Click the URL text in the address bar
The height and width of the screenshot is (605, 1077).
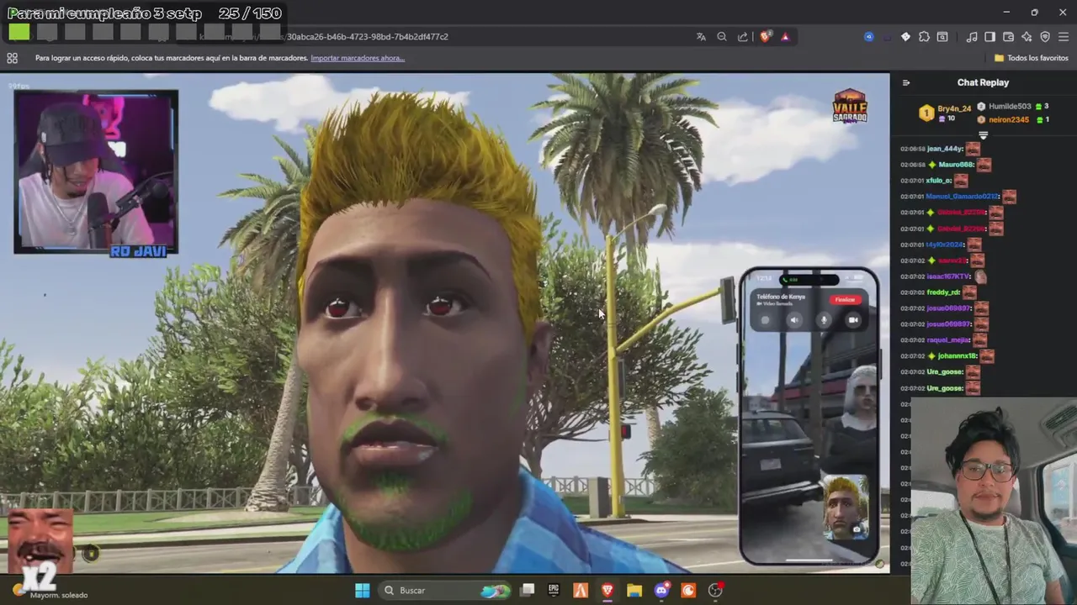[367, 37]
